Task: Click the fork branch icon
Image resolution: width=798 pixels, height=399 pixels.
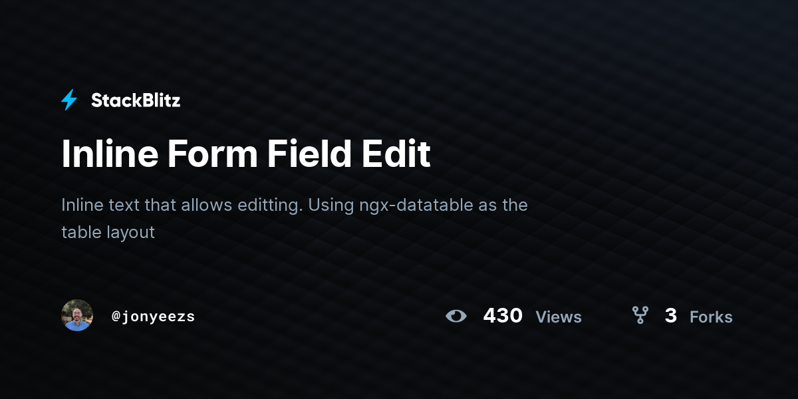Action: click(640, 315)
